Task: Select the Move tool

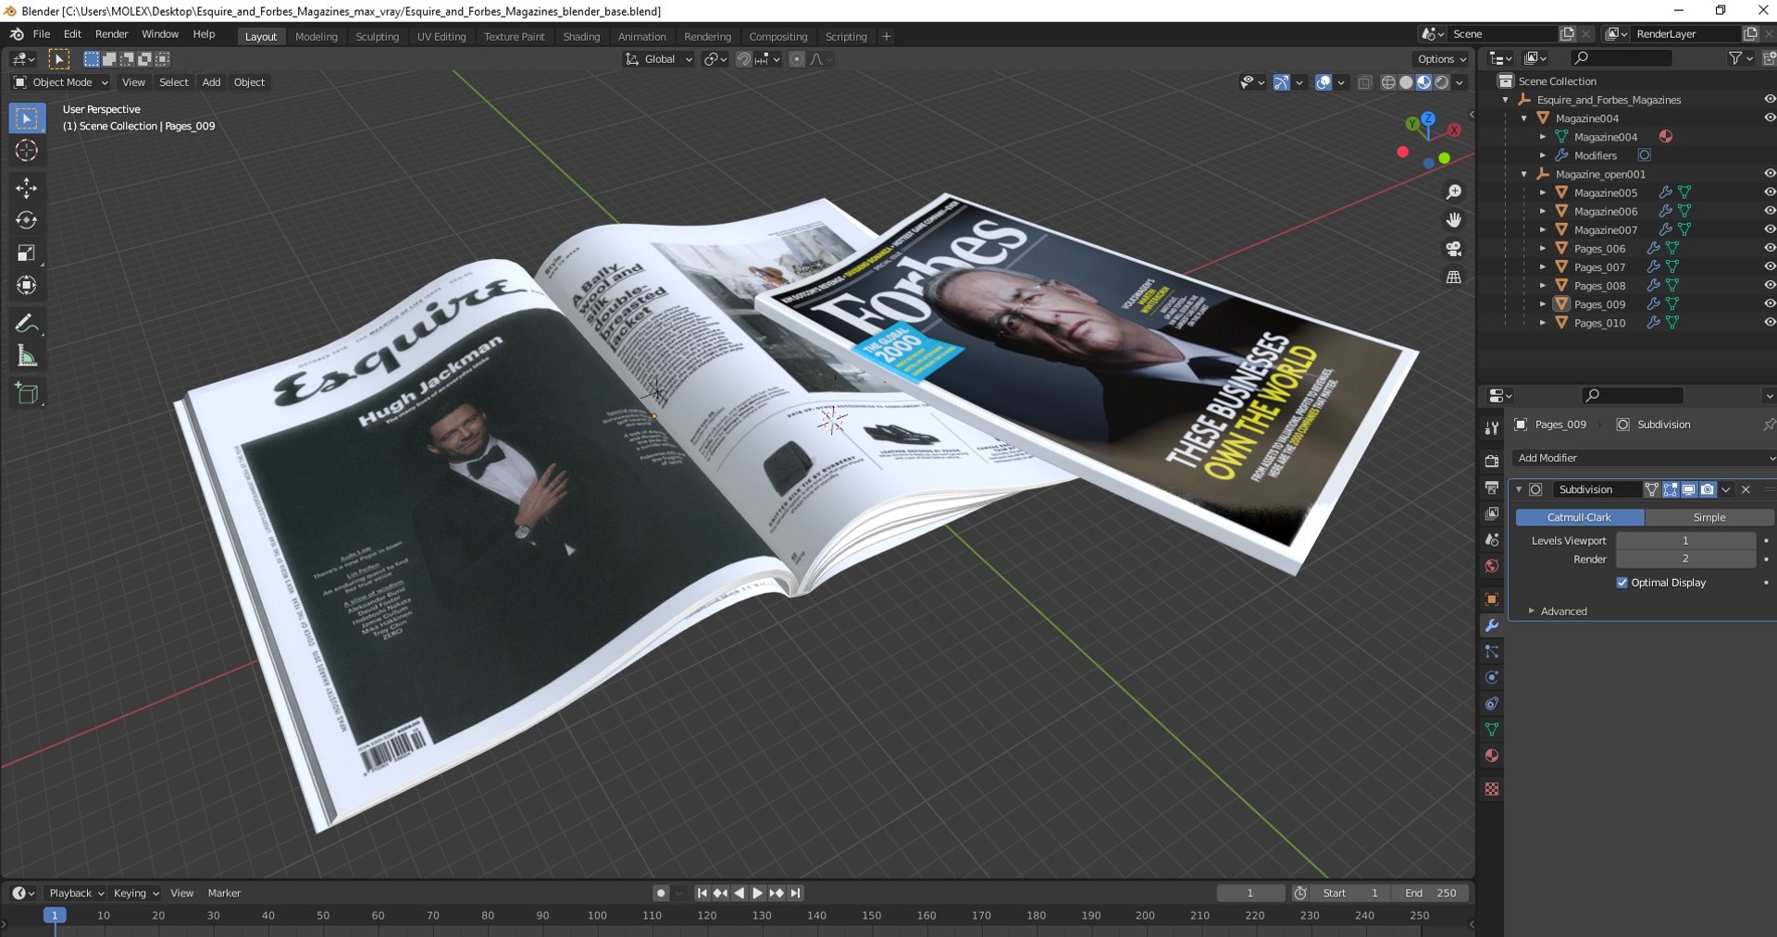Action: point(26,189)
